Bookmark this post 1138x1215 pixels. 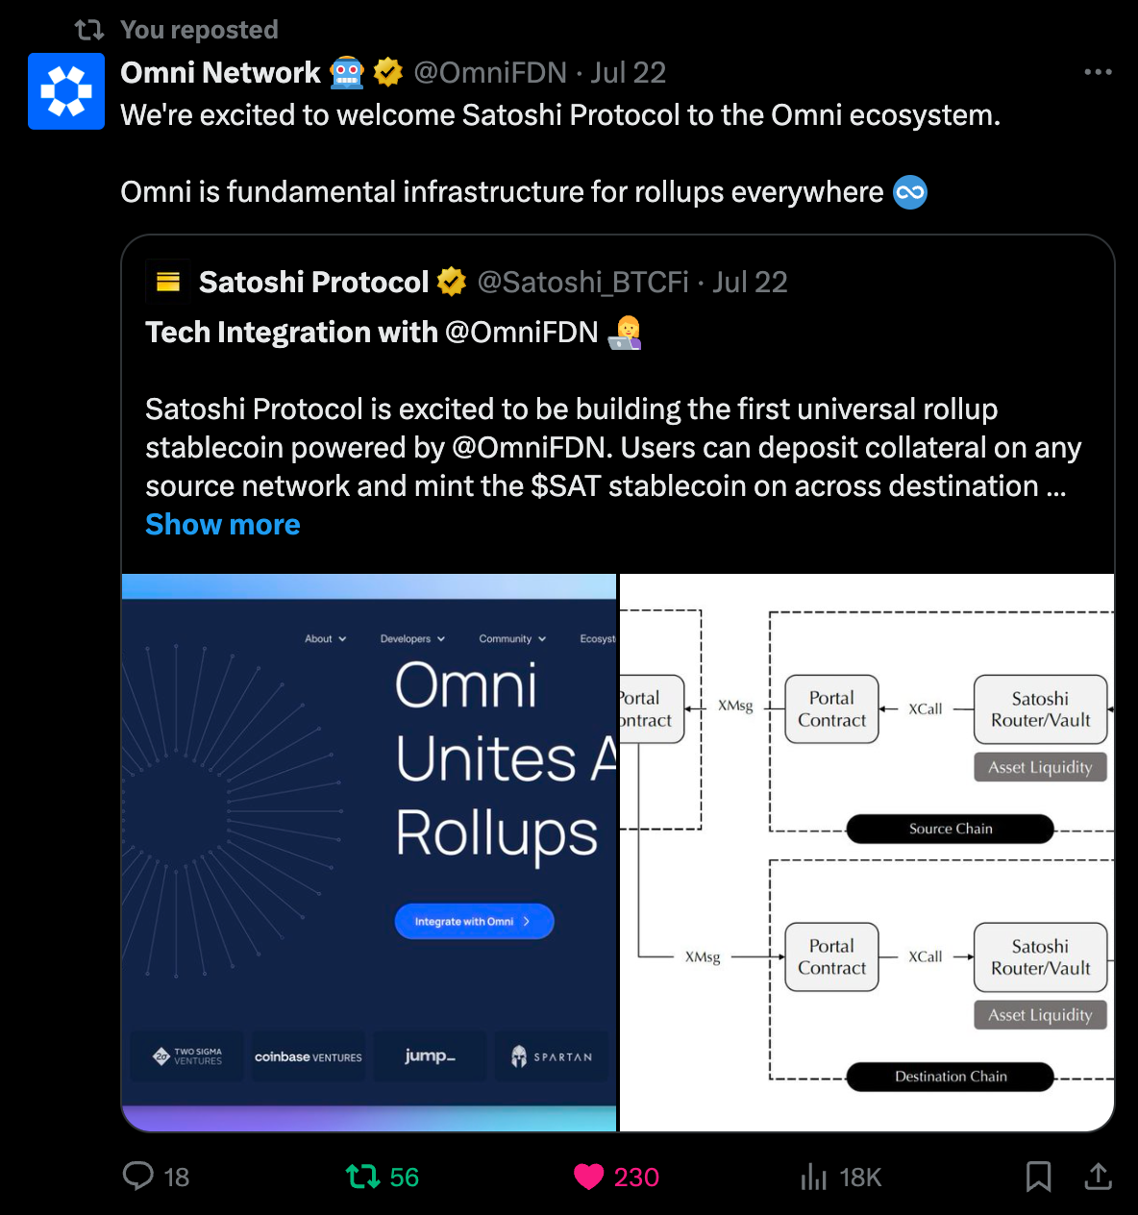(1039, 1177)
